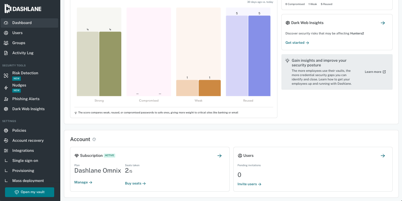
Task: Click the lightbulb icon beside Gain insights
Action: [x=288, y=61]
